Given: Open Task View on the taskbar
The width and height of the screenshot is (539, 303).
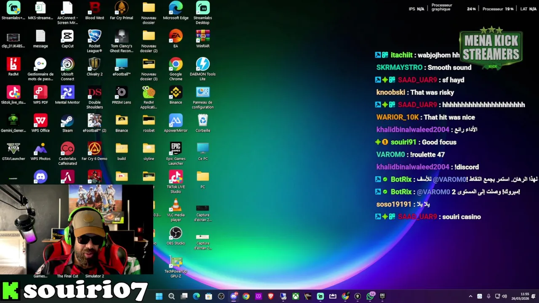Looking at the screenshot, I should click(x=184, y=296).
